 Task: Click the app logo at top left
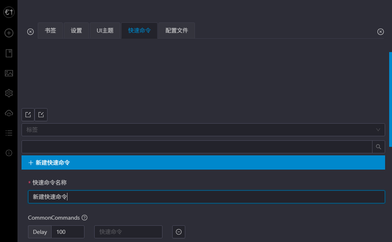point(9,12)
